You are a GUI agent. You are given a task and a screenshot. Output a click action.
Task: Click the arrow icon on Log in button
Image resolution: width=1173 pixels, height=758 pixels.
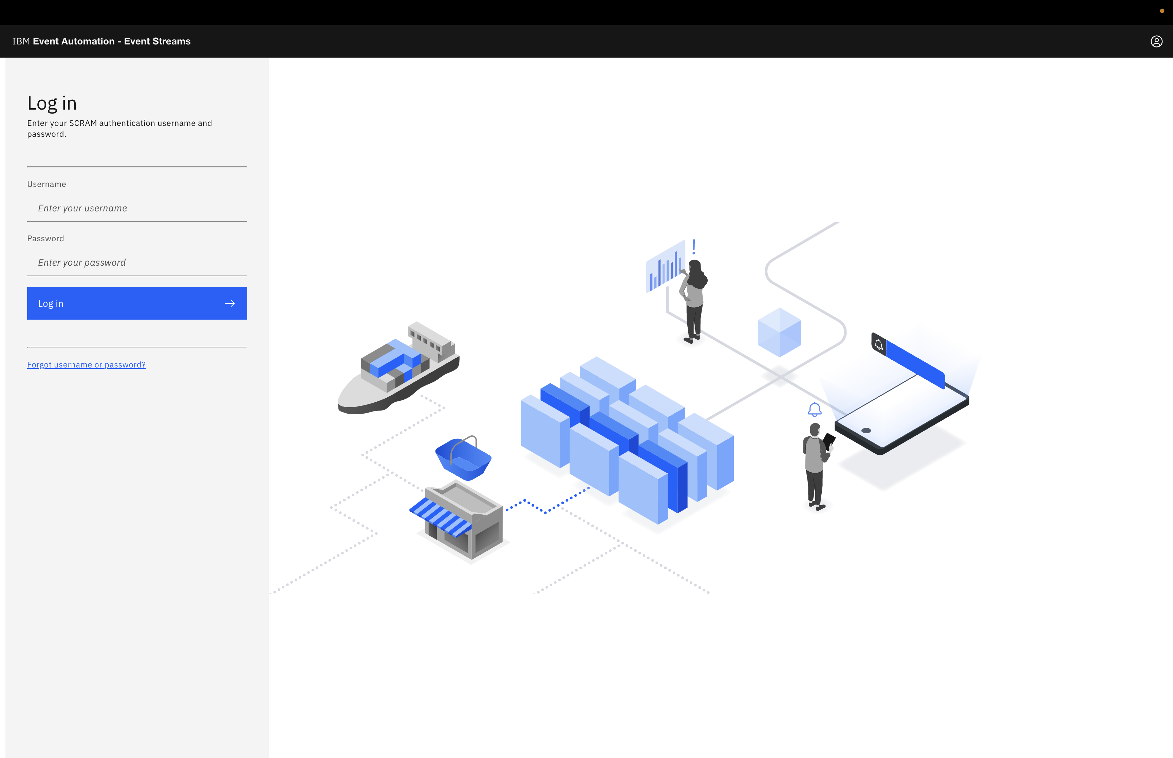click(x=230, y=303)
